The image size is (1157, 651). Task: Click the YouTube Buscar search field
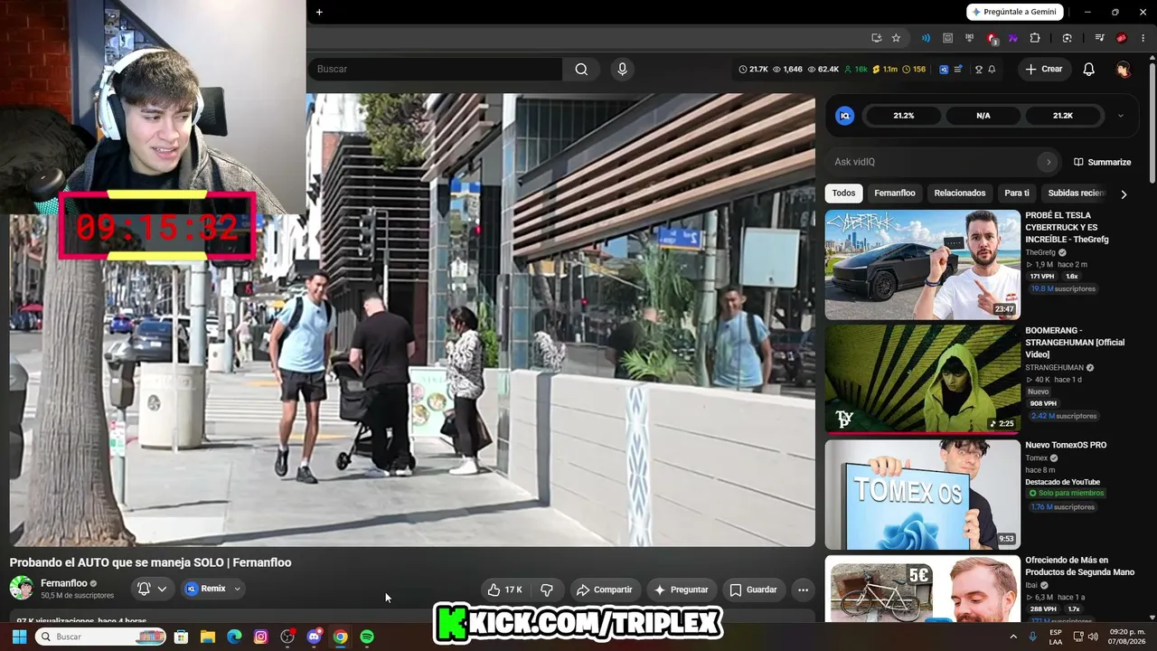pyautogui.click(x=434, y=69)
